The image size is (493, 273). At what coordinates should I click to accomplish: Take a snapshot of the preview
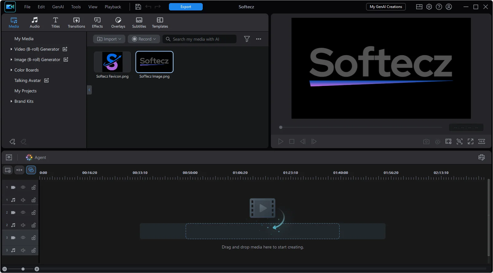(x=426, y=141)
